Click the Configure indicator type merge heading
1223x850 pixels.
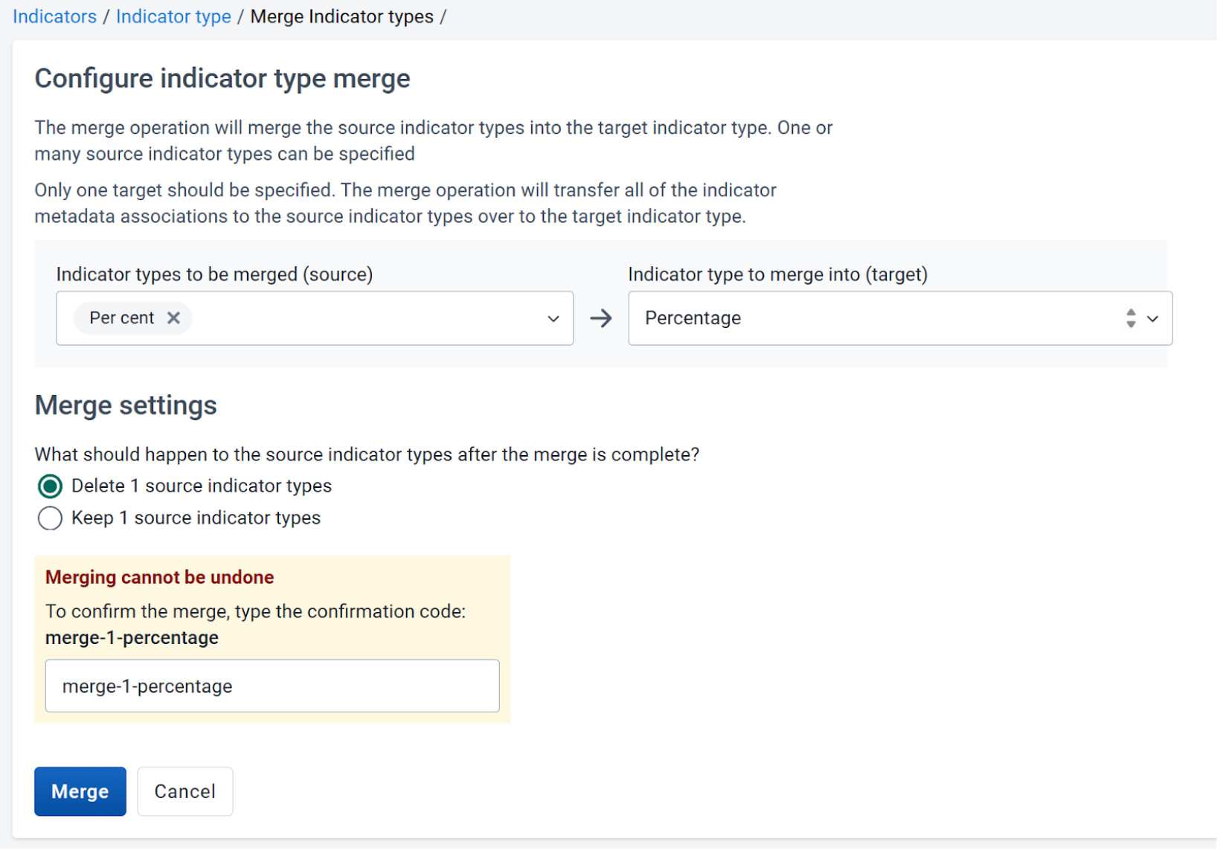coord(222,79)
